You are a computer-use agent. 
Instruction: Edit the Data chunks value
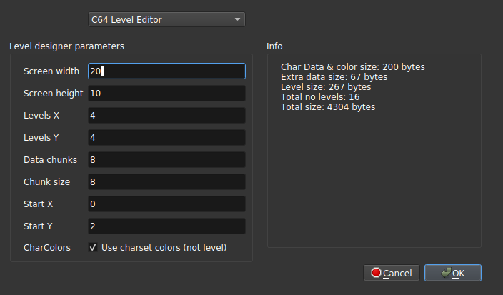coord(166,160)
